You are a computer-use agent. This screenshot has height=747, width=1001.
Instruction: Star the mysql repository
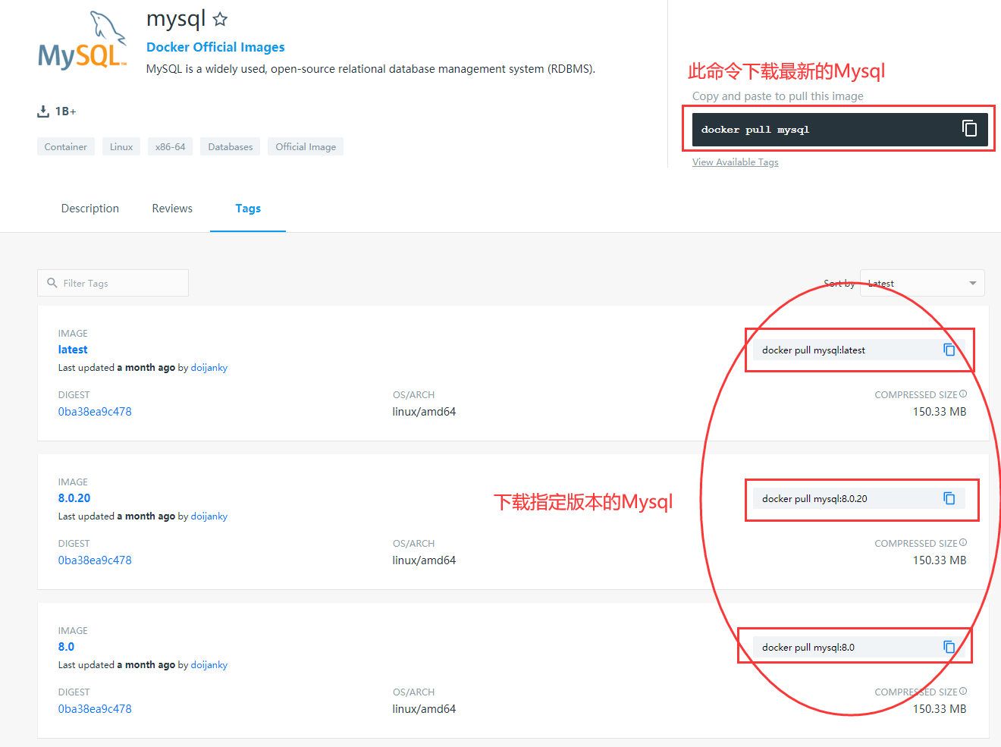220,19
